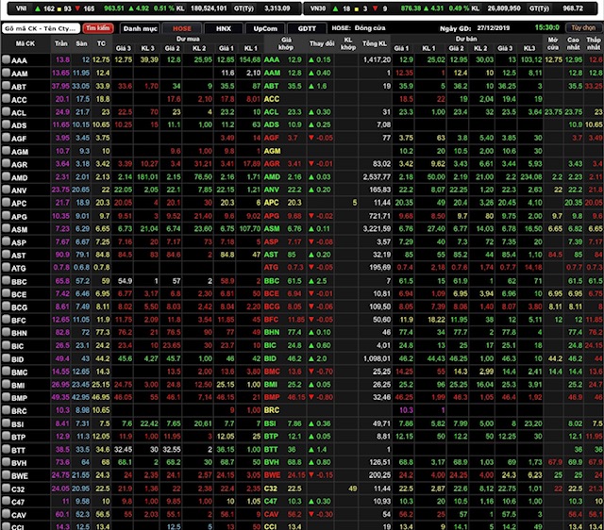The image size is (604, 530).
Task: Click the green BID label in middle column
Action: tap(270, 358)
